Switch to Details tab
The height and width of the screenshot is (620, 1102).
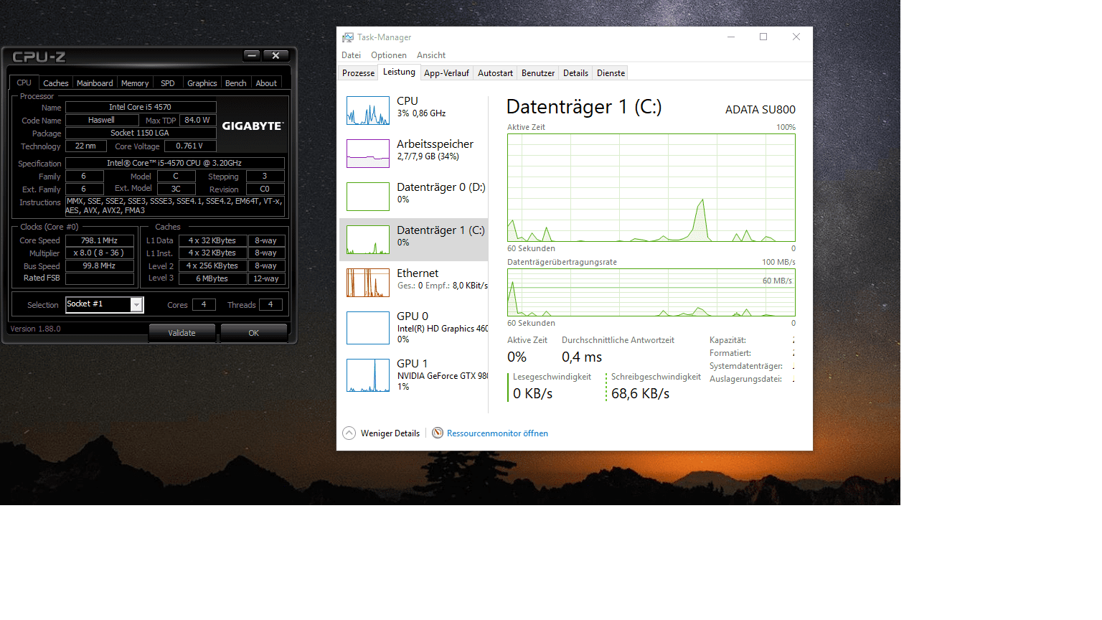tap(575, 73)
